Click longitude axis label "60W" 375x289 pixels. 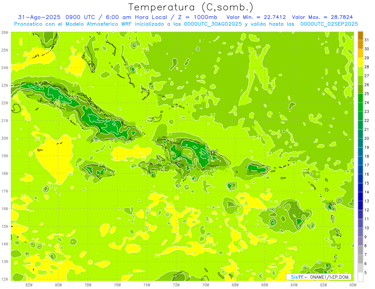(353, 285)
